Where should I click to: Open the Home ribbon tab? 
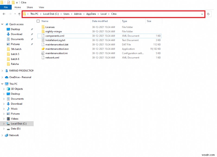(x=18, y=7)
